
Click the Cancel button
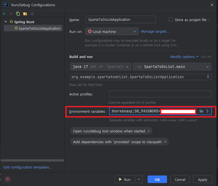pos(180,179)
